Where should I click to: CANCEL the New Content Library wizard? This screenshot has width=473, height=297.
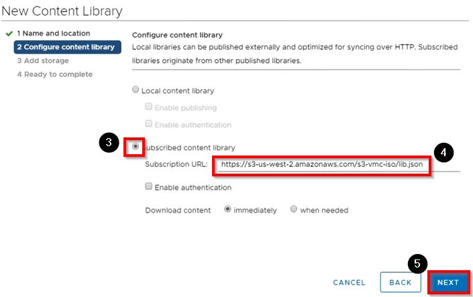tap(349, 282)
